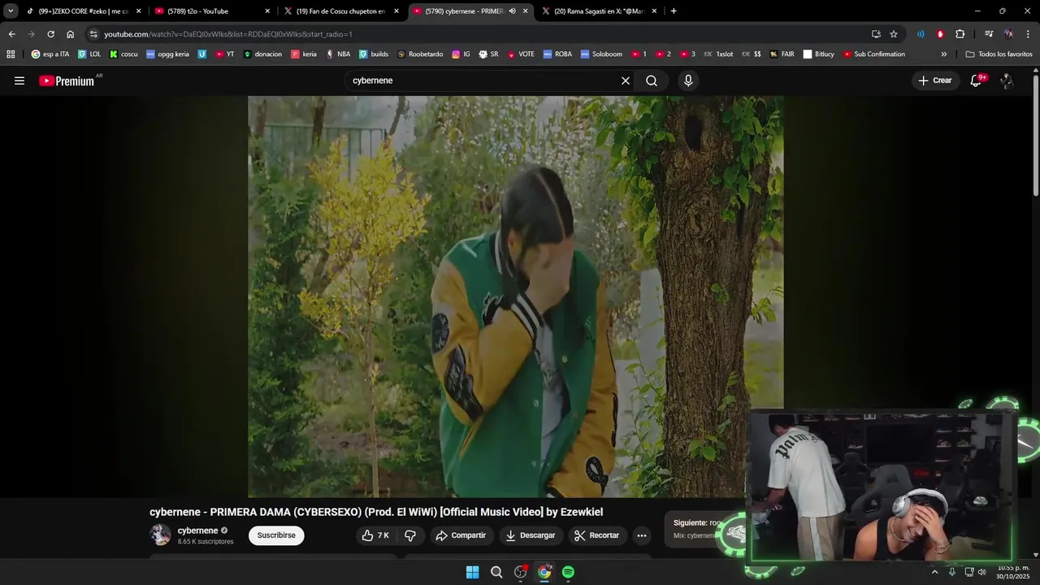Click the Compartir button
The image size is (1040, 585).
click(461, 535)
